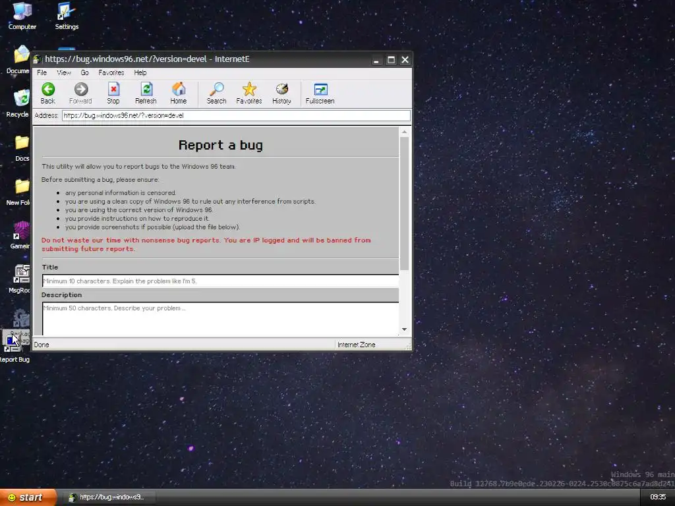Close the InternetE browser window
675x506 pixels.
tap(405, 60)
